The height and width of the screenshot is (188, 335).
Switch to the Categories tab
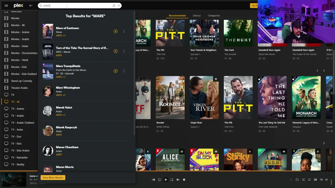[x=214, y=16]
